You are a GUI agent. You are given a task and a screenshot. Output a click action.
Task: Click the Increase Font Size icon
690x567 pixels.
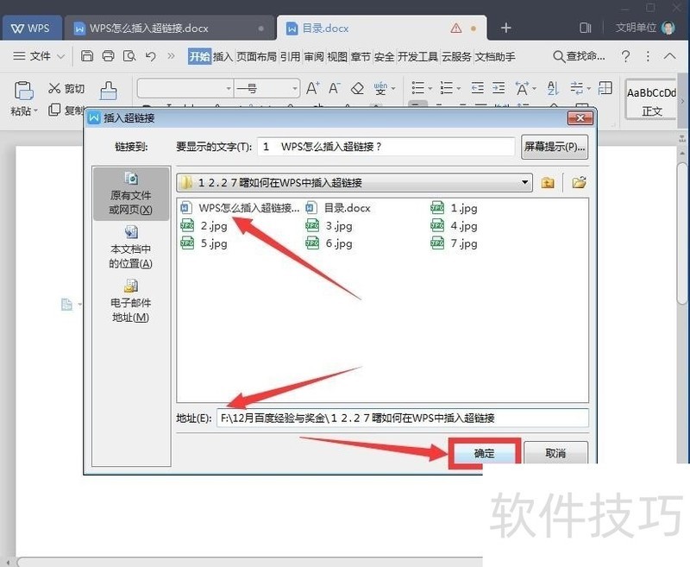click(x=311, y=87)
